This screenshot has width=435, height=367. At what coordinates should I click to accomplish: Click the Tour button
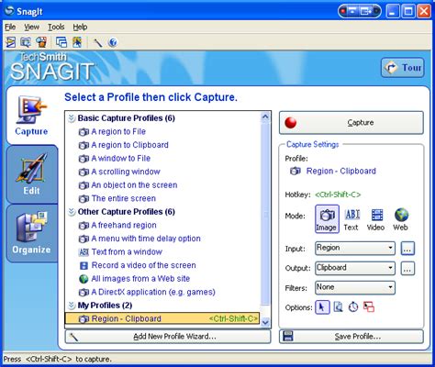(403, 68)
